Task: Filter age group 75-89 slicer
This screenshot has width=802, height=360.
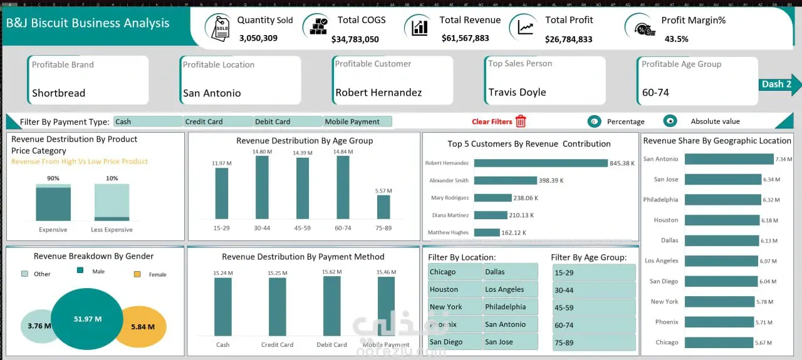Action: coord(594,342)
